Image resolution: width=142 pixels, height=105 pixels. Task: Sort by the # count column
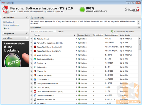pyautogui.click(x=75, y=35)
